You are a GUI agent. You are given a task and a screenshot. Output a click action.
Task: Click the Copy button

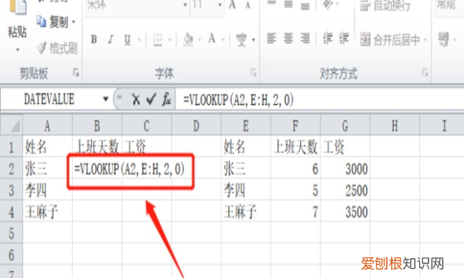pyautogui.click(x=52, y=22)
